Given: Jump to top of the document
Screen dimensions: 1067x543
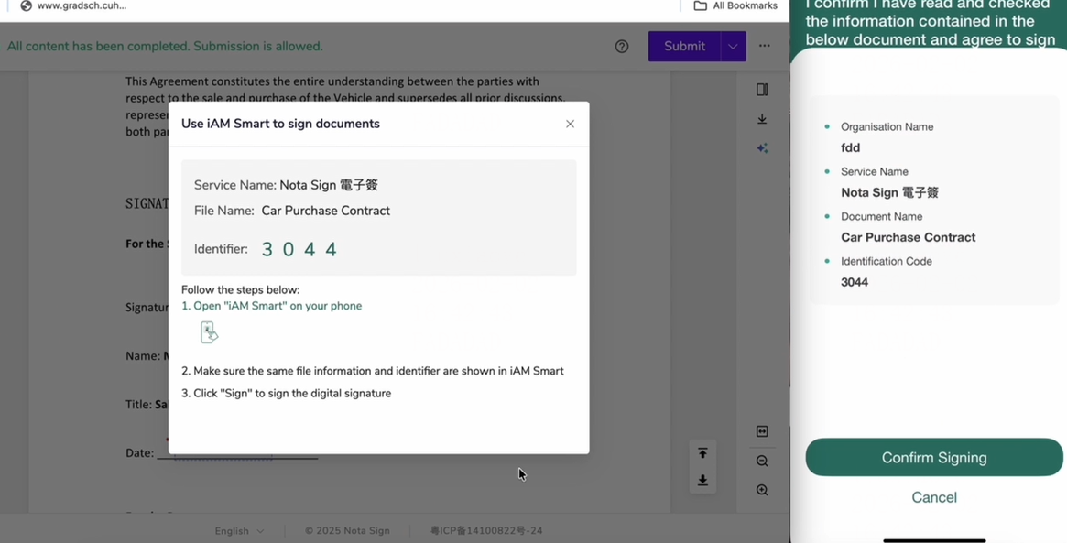Looking at the screenshot, I should click(702, 453).
